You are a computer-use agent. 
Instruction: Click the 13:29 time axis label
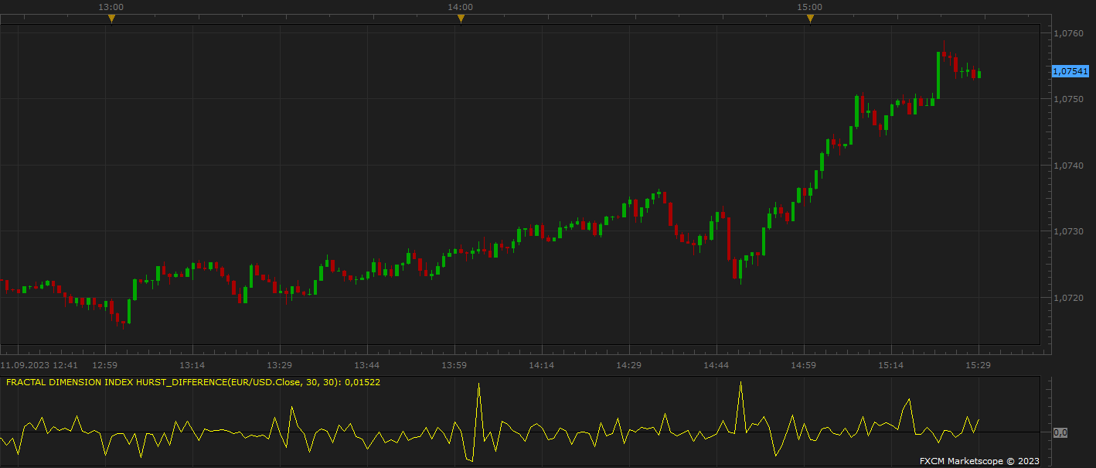tap(279, 365)
